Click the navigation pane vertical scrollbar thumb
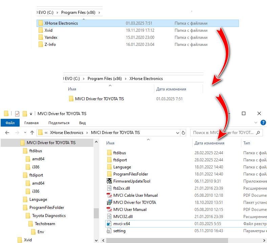 96,213
